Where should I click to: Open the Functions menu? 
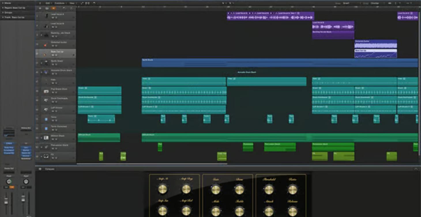pos(60,3)
